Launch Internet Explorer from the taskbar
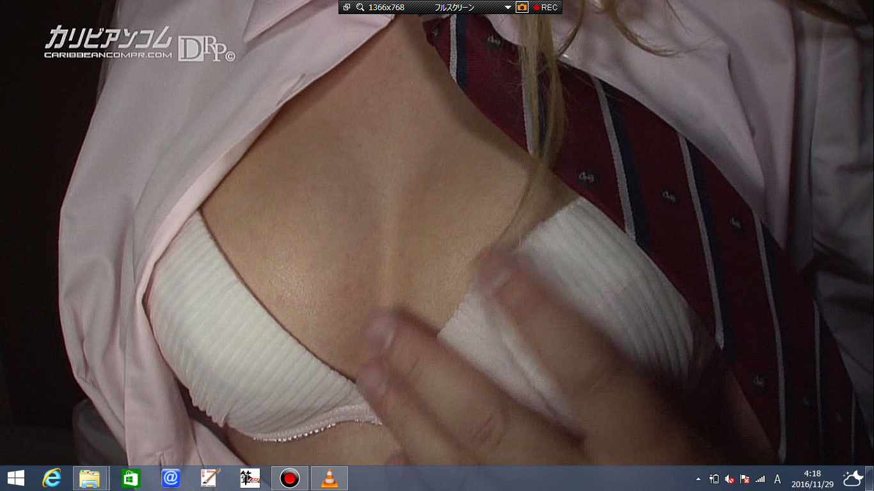The image size is (874, 491). (51, 478)
